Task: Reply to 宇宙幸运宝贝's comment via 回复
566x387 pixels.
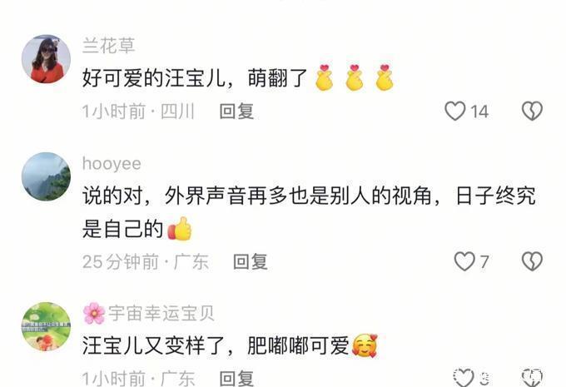Action: click(x=236, y=379)
